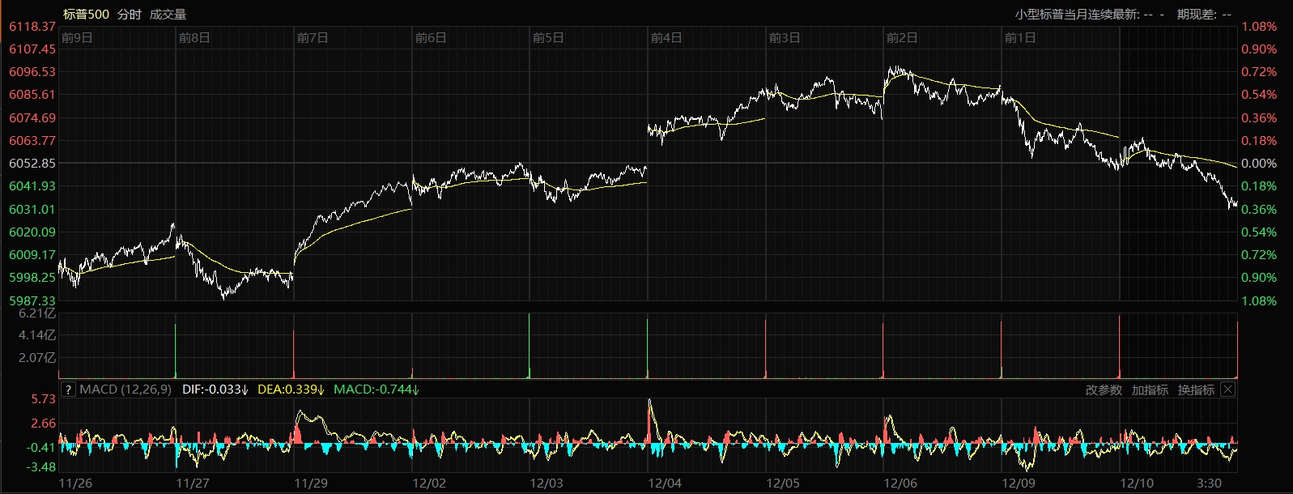Viewport: 1293px width, 494px height.
Task: Select the 前8日 day marker
Action: pos(194,38)
